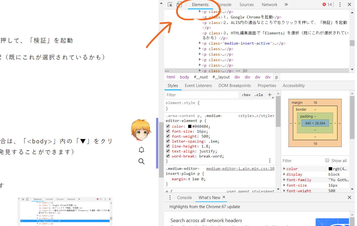Click the magnifier search icon on page
Screen dimensions: 357x226
click(141, 161)
